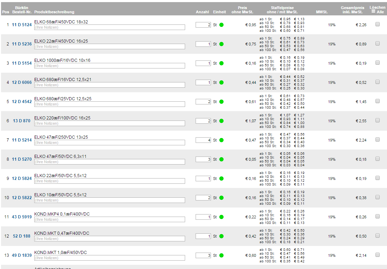Open order number link 49 D 1839
The width and height of the screenshot is (387, 269).
point(22,255)
